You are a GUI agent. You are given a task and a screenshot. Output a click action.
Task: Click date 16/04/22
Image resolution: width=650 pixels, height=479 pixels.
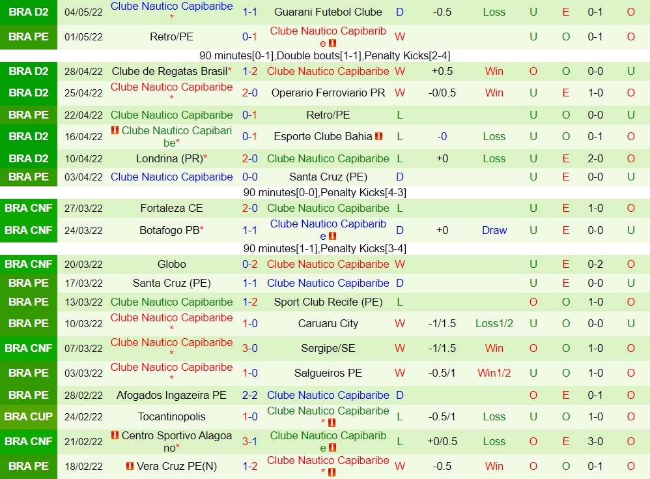point(83,136)
